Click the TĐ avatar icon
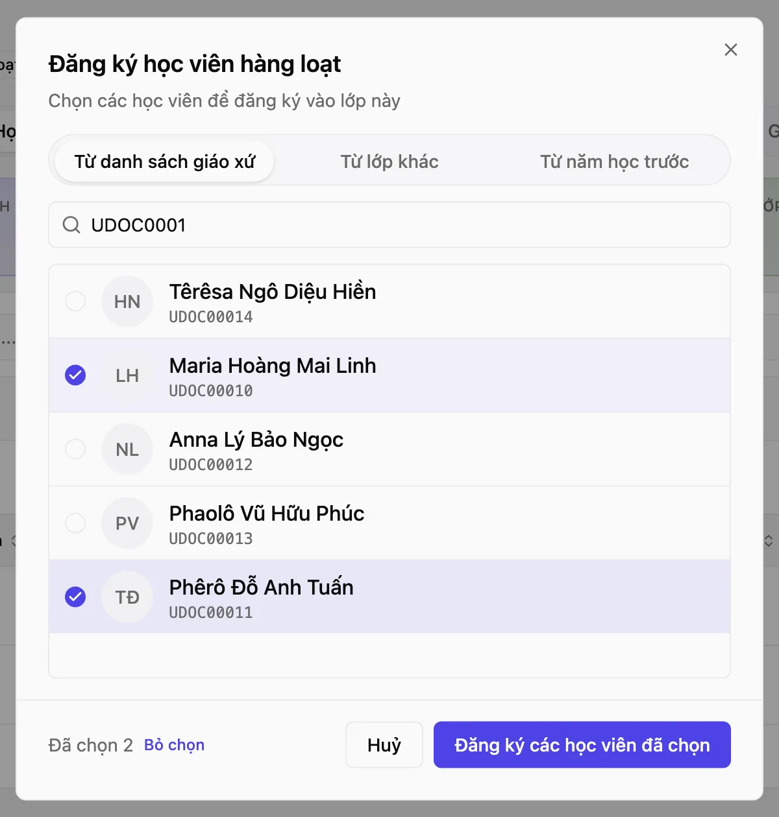Viewport: 779px width, 817px height. pyautogui.click(x=127, y=597)
